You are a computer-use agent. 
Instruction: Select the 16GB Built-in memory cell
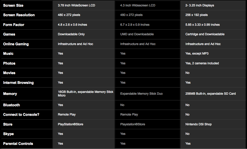coord(85,94)
